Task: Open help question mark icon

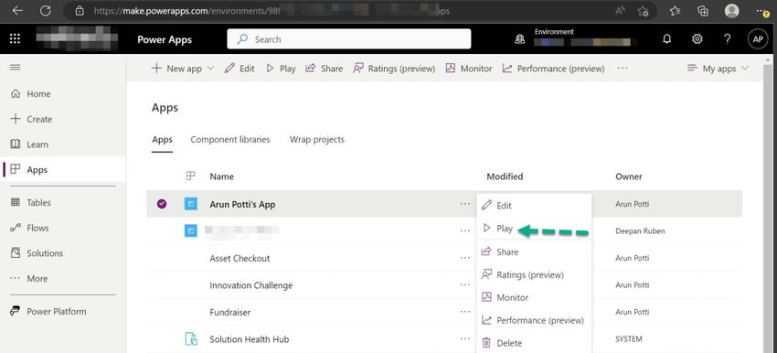Action: pyautogui.click(x=727, y=39)
